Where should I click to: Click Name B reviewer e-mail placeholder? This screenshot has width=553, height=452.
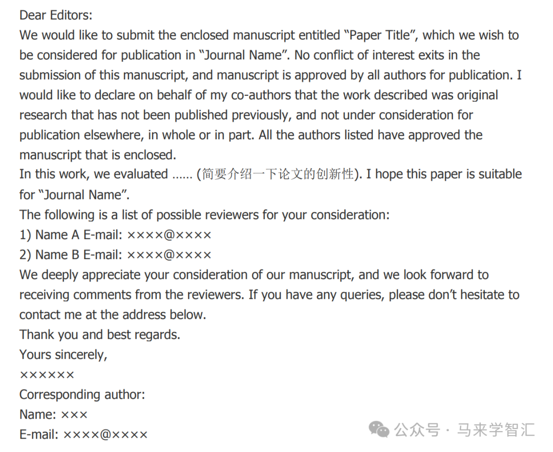point(169,255)
